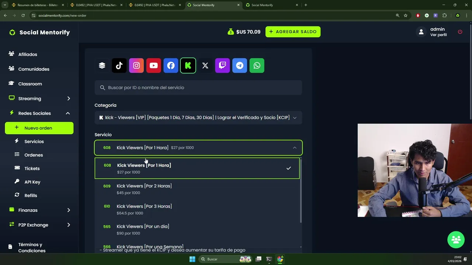The width and height of the screenshot is (472, 265).
Task: Open the Windows Start menu
Action: coord(192,259)
